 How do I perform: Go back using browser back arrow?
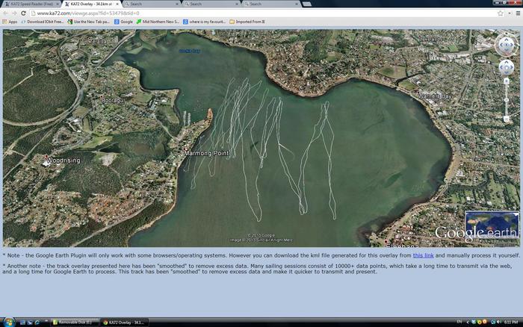click(x=6, y=13)
